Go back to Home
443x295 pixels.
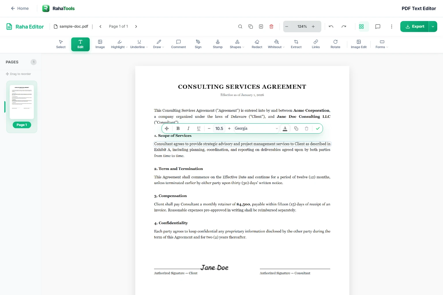tap(20, 8)
